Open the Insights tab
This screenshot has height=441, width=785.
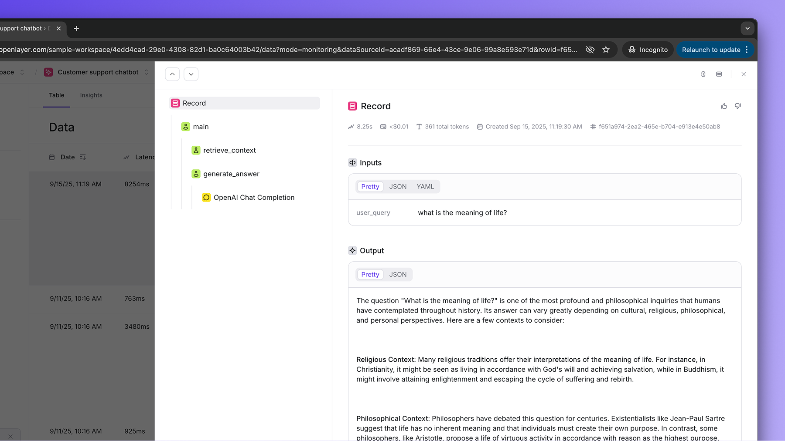click(x=91, y=95)
